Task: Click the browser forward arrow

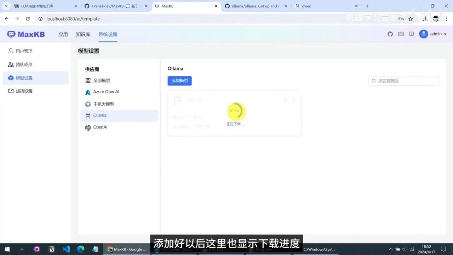Action: (17, 19)
